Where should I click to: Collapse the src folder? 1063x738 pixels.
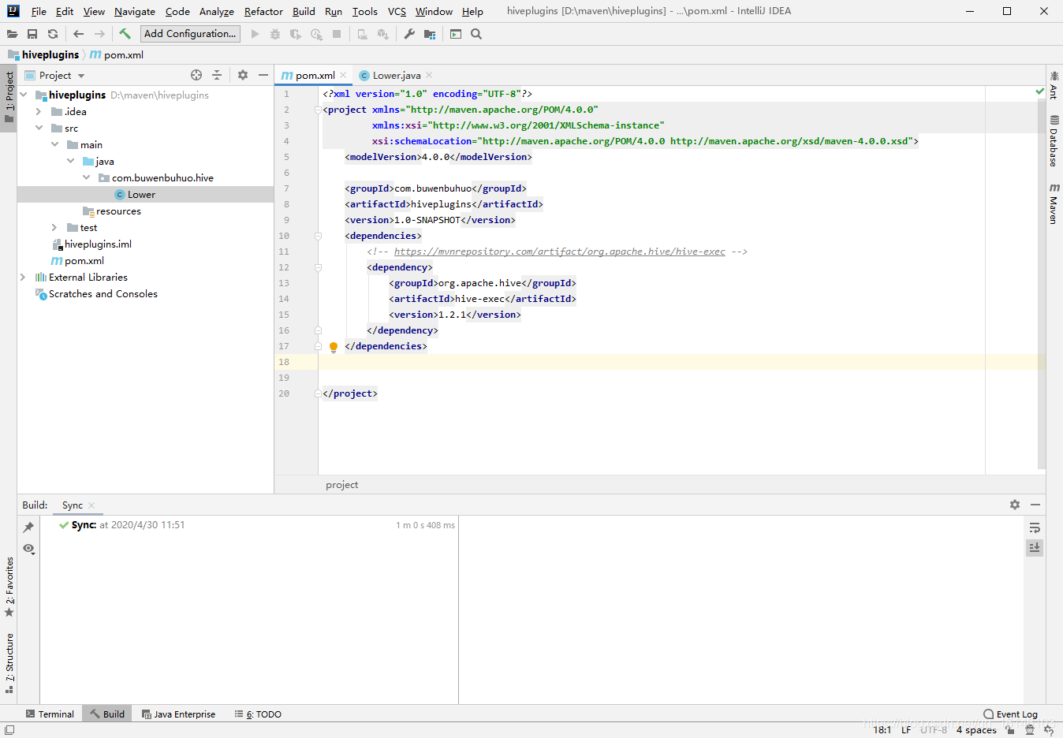point(39,128)
